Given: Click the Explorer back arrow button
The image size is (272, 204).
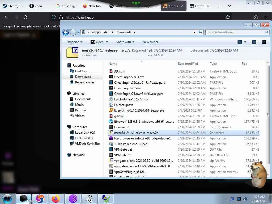Looking at the screenshot, I should coord(66,32).
